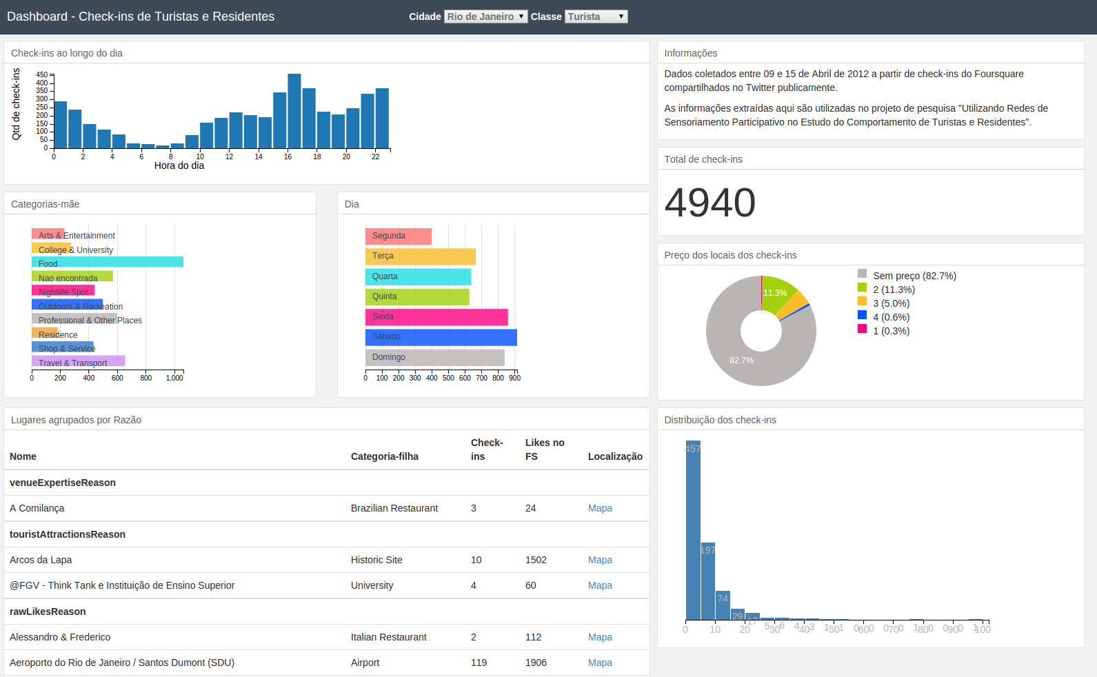1097x677 pixels.
Task: Click the green price 2 legend swatch
Action: [x=862, y=287]
